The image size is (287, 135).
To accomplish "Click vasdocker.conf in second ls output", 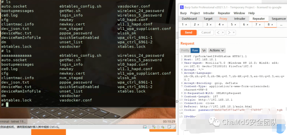I will pyautogui.click(x=75, y=100).
